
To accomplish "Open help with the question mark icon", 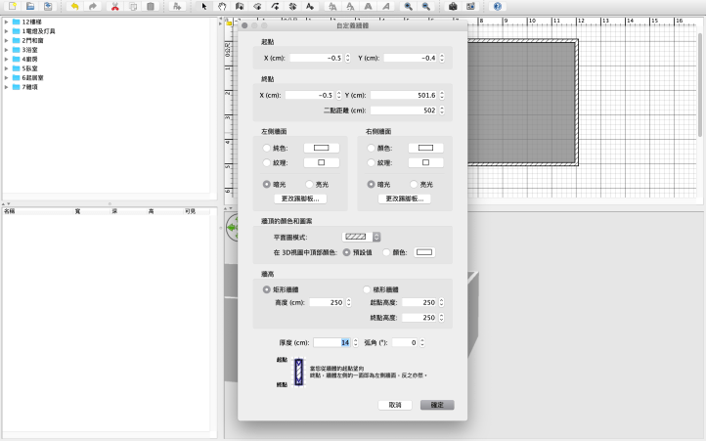I will 498,6.
